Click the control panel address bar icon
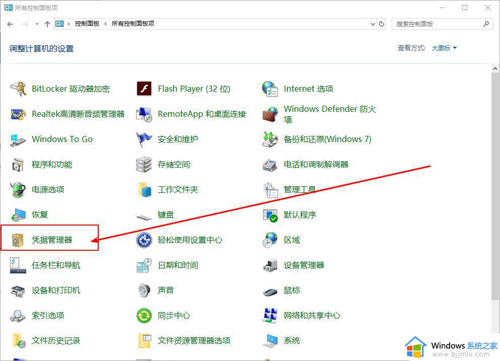 pyautogui.click(x=59, y=24)
